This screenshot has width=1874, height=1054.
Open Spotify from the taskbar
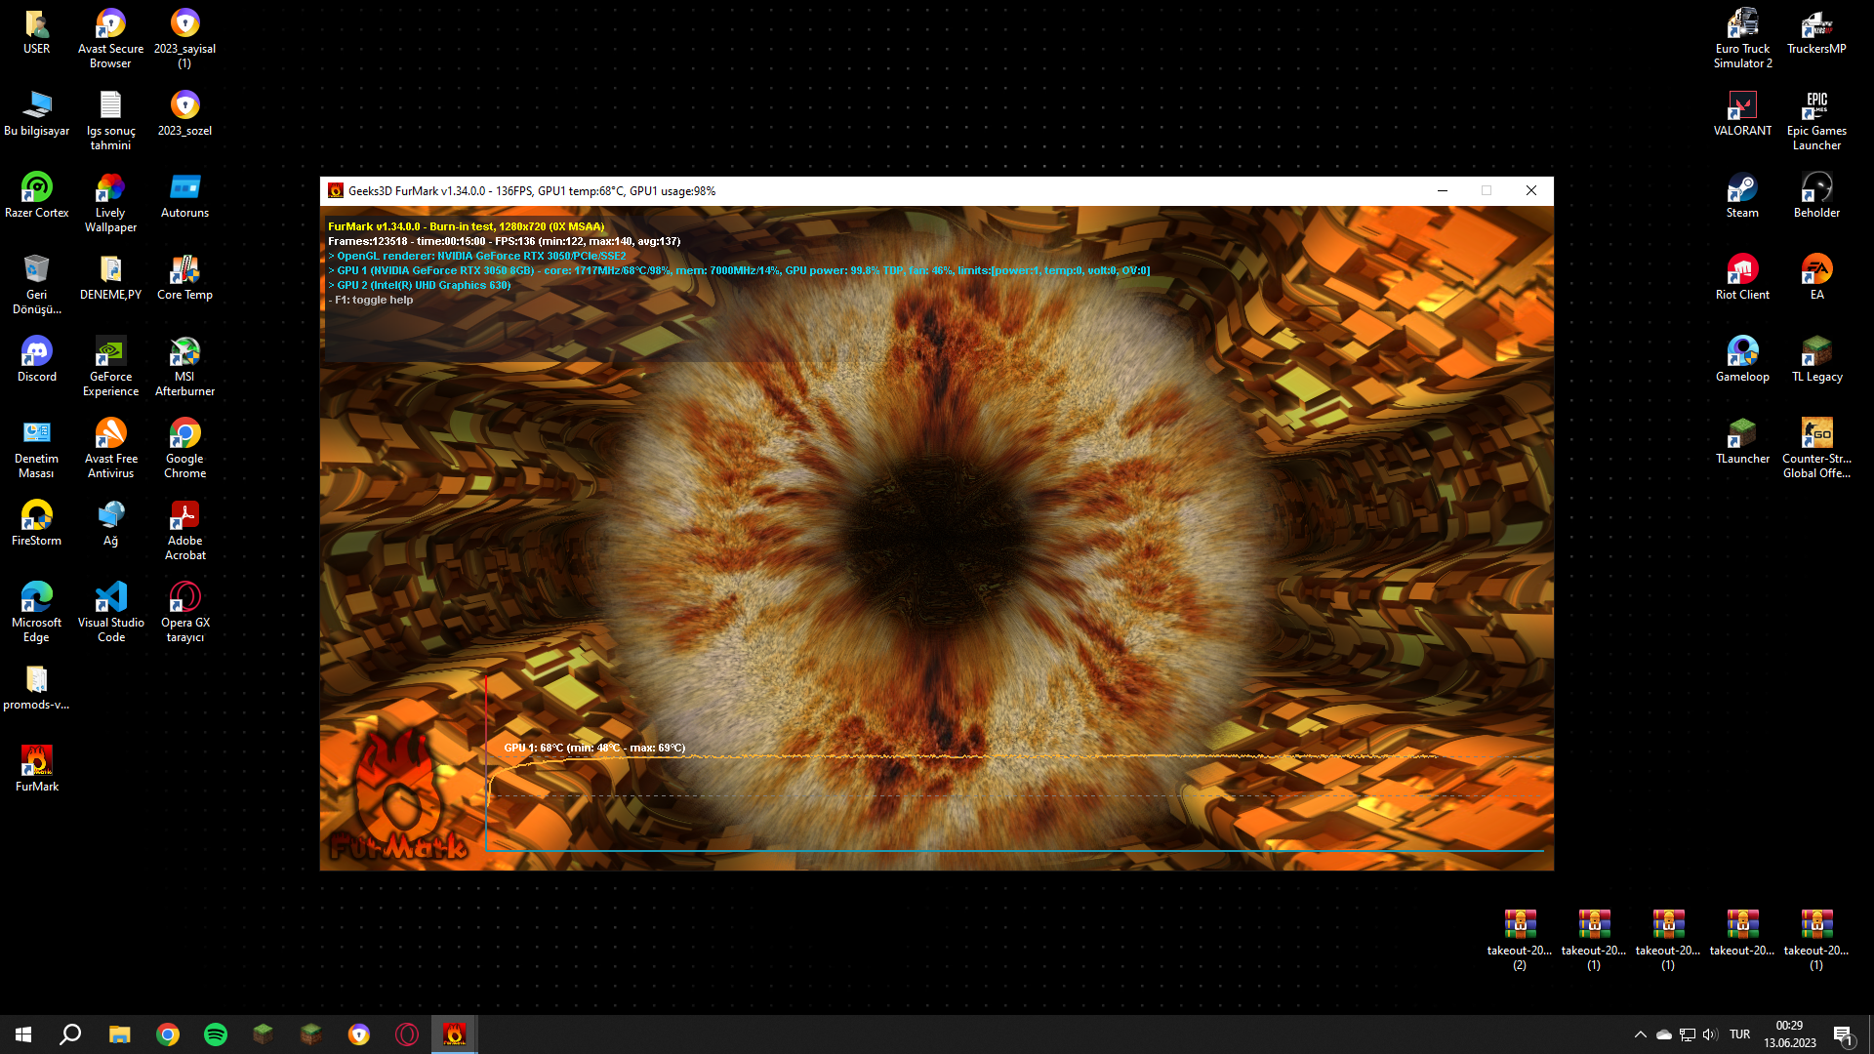[x=216, y=1034]
